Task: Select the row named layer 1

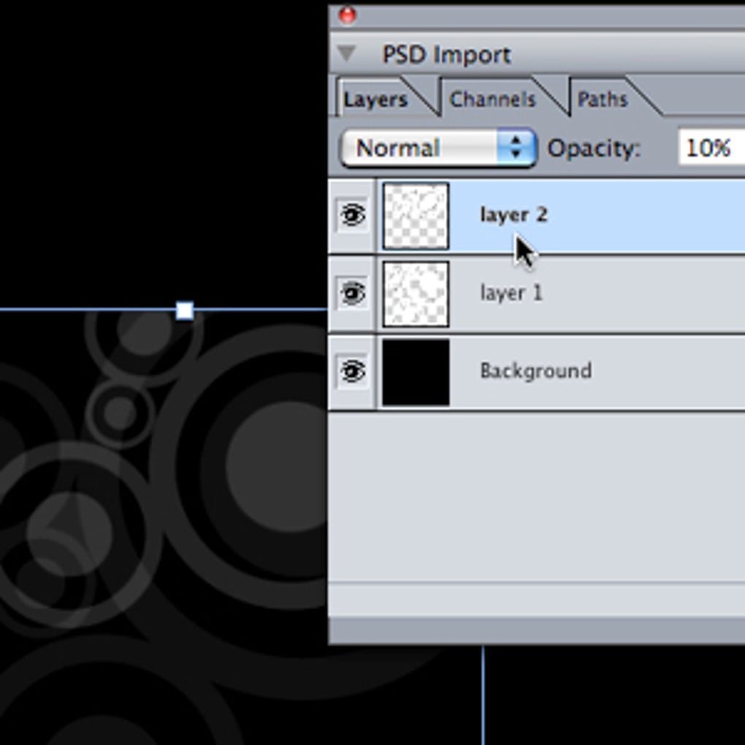Action: 537,294
